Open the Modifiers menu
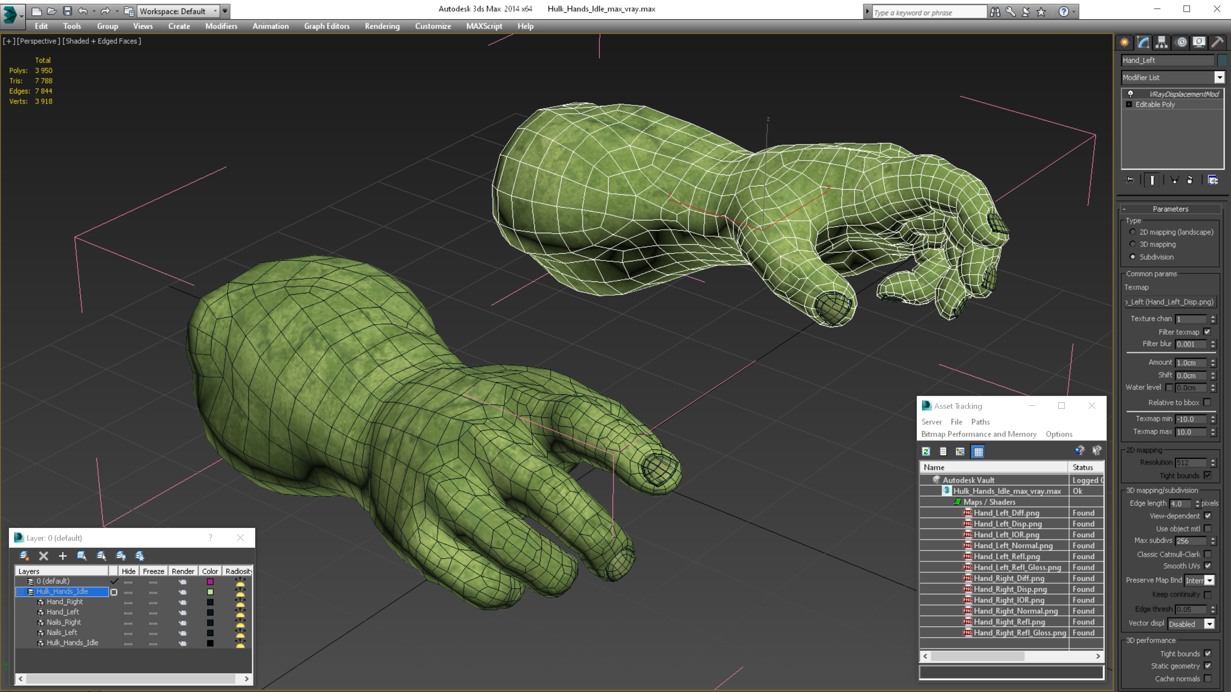Screen dimensions: 1231x692 coord(221,26)
